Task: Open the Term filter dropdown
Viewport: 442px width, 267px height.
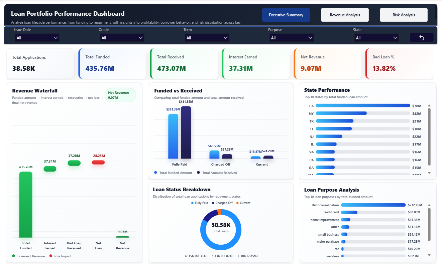Action: click(x=207, y=38)
